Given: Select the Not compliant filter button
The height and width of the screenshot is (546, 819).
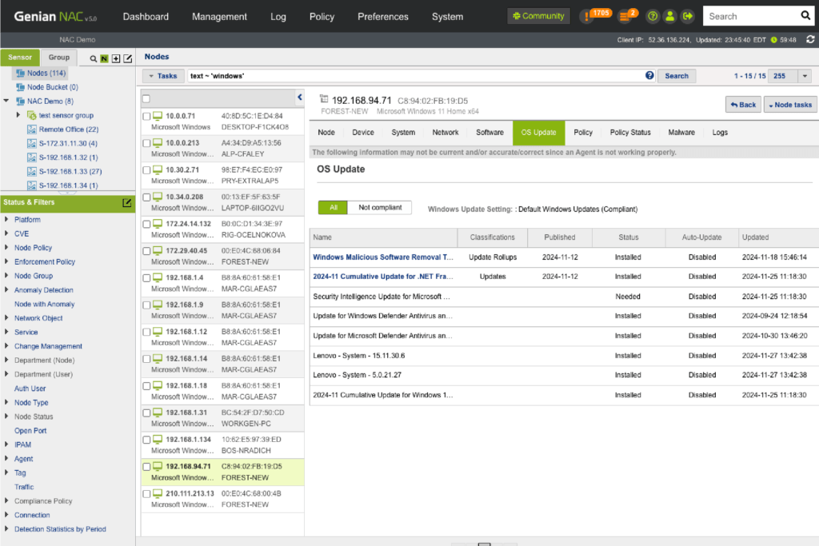Looking at the screenshot, I should 379,208.
